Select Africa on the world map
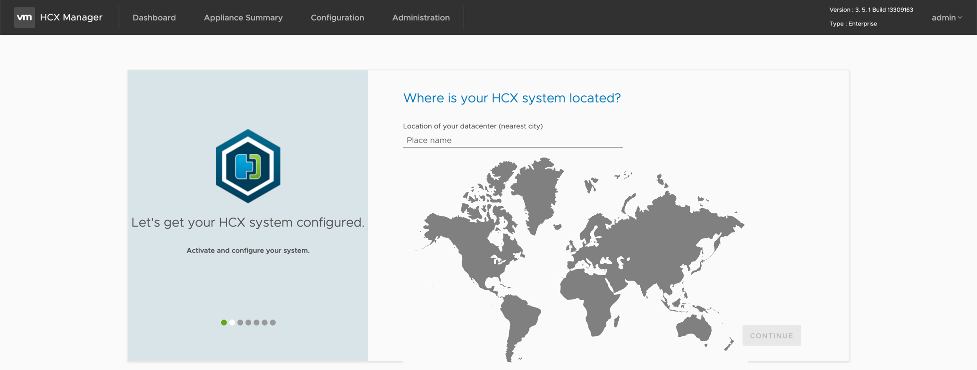 click(x=590, y=293)
